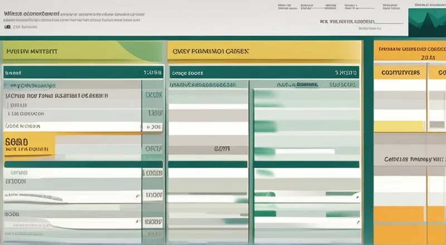This screenshot has width=446, height=245.
Task: Click the arrow marker ending the 'ETOON' row
Action: [x=138, y=195]
